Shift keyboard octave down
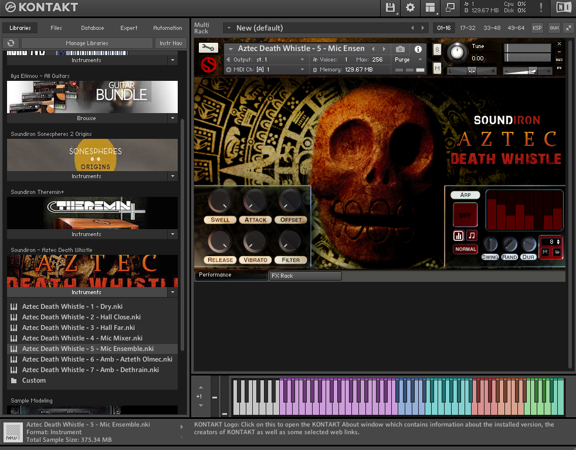The height and width of the screenshot is (450, 576). coord(201,405)
